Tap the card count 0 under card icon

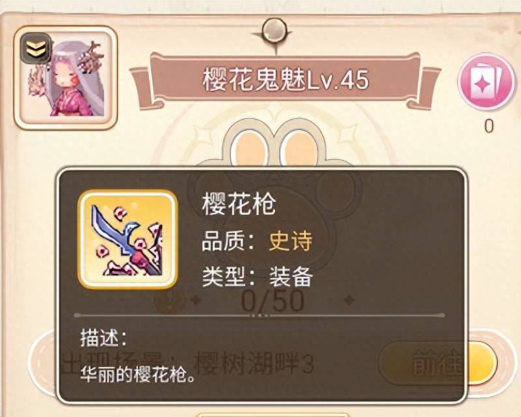pyautogui.click(x=488, y=126)
